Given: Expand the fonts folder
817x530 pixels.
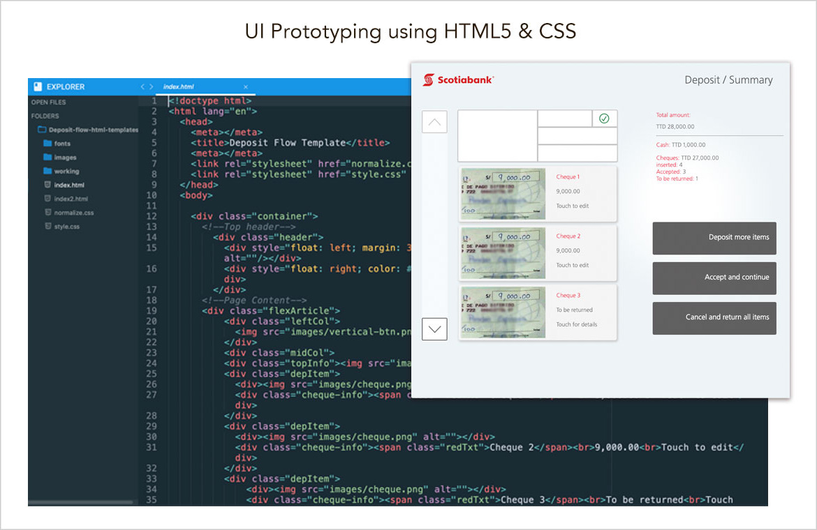Looking at the screenshot, I should [x=61, y=144].
